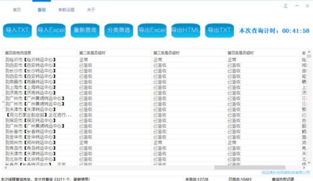Select the 到郑州市【郑州转运中心】 row
This screenshot has height=181, width=313.
pos(155,143)
